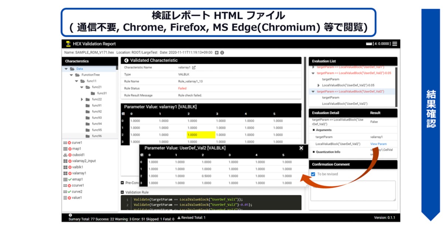
Task: Click back arrow in Validated Characteristic header
Action: [x=126, y=60]
